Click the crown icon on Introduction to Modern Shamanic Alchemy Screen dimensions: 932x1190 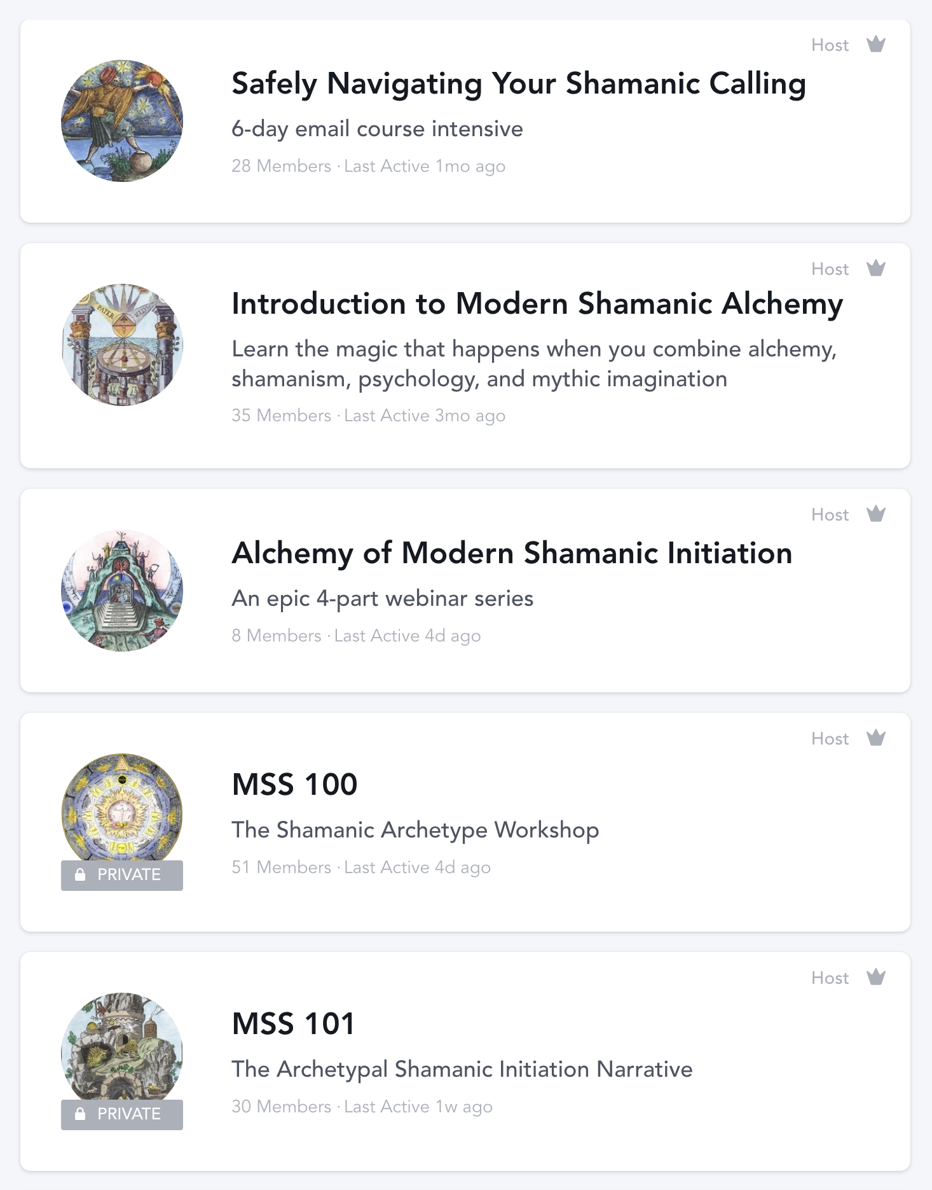[876, 269]
